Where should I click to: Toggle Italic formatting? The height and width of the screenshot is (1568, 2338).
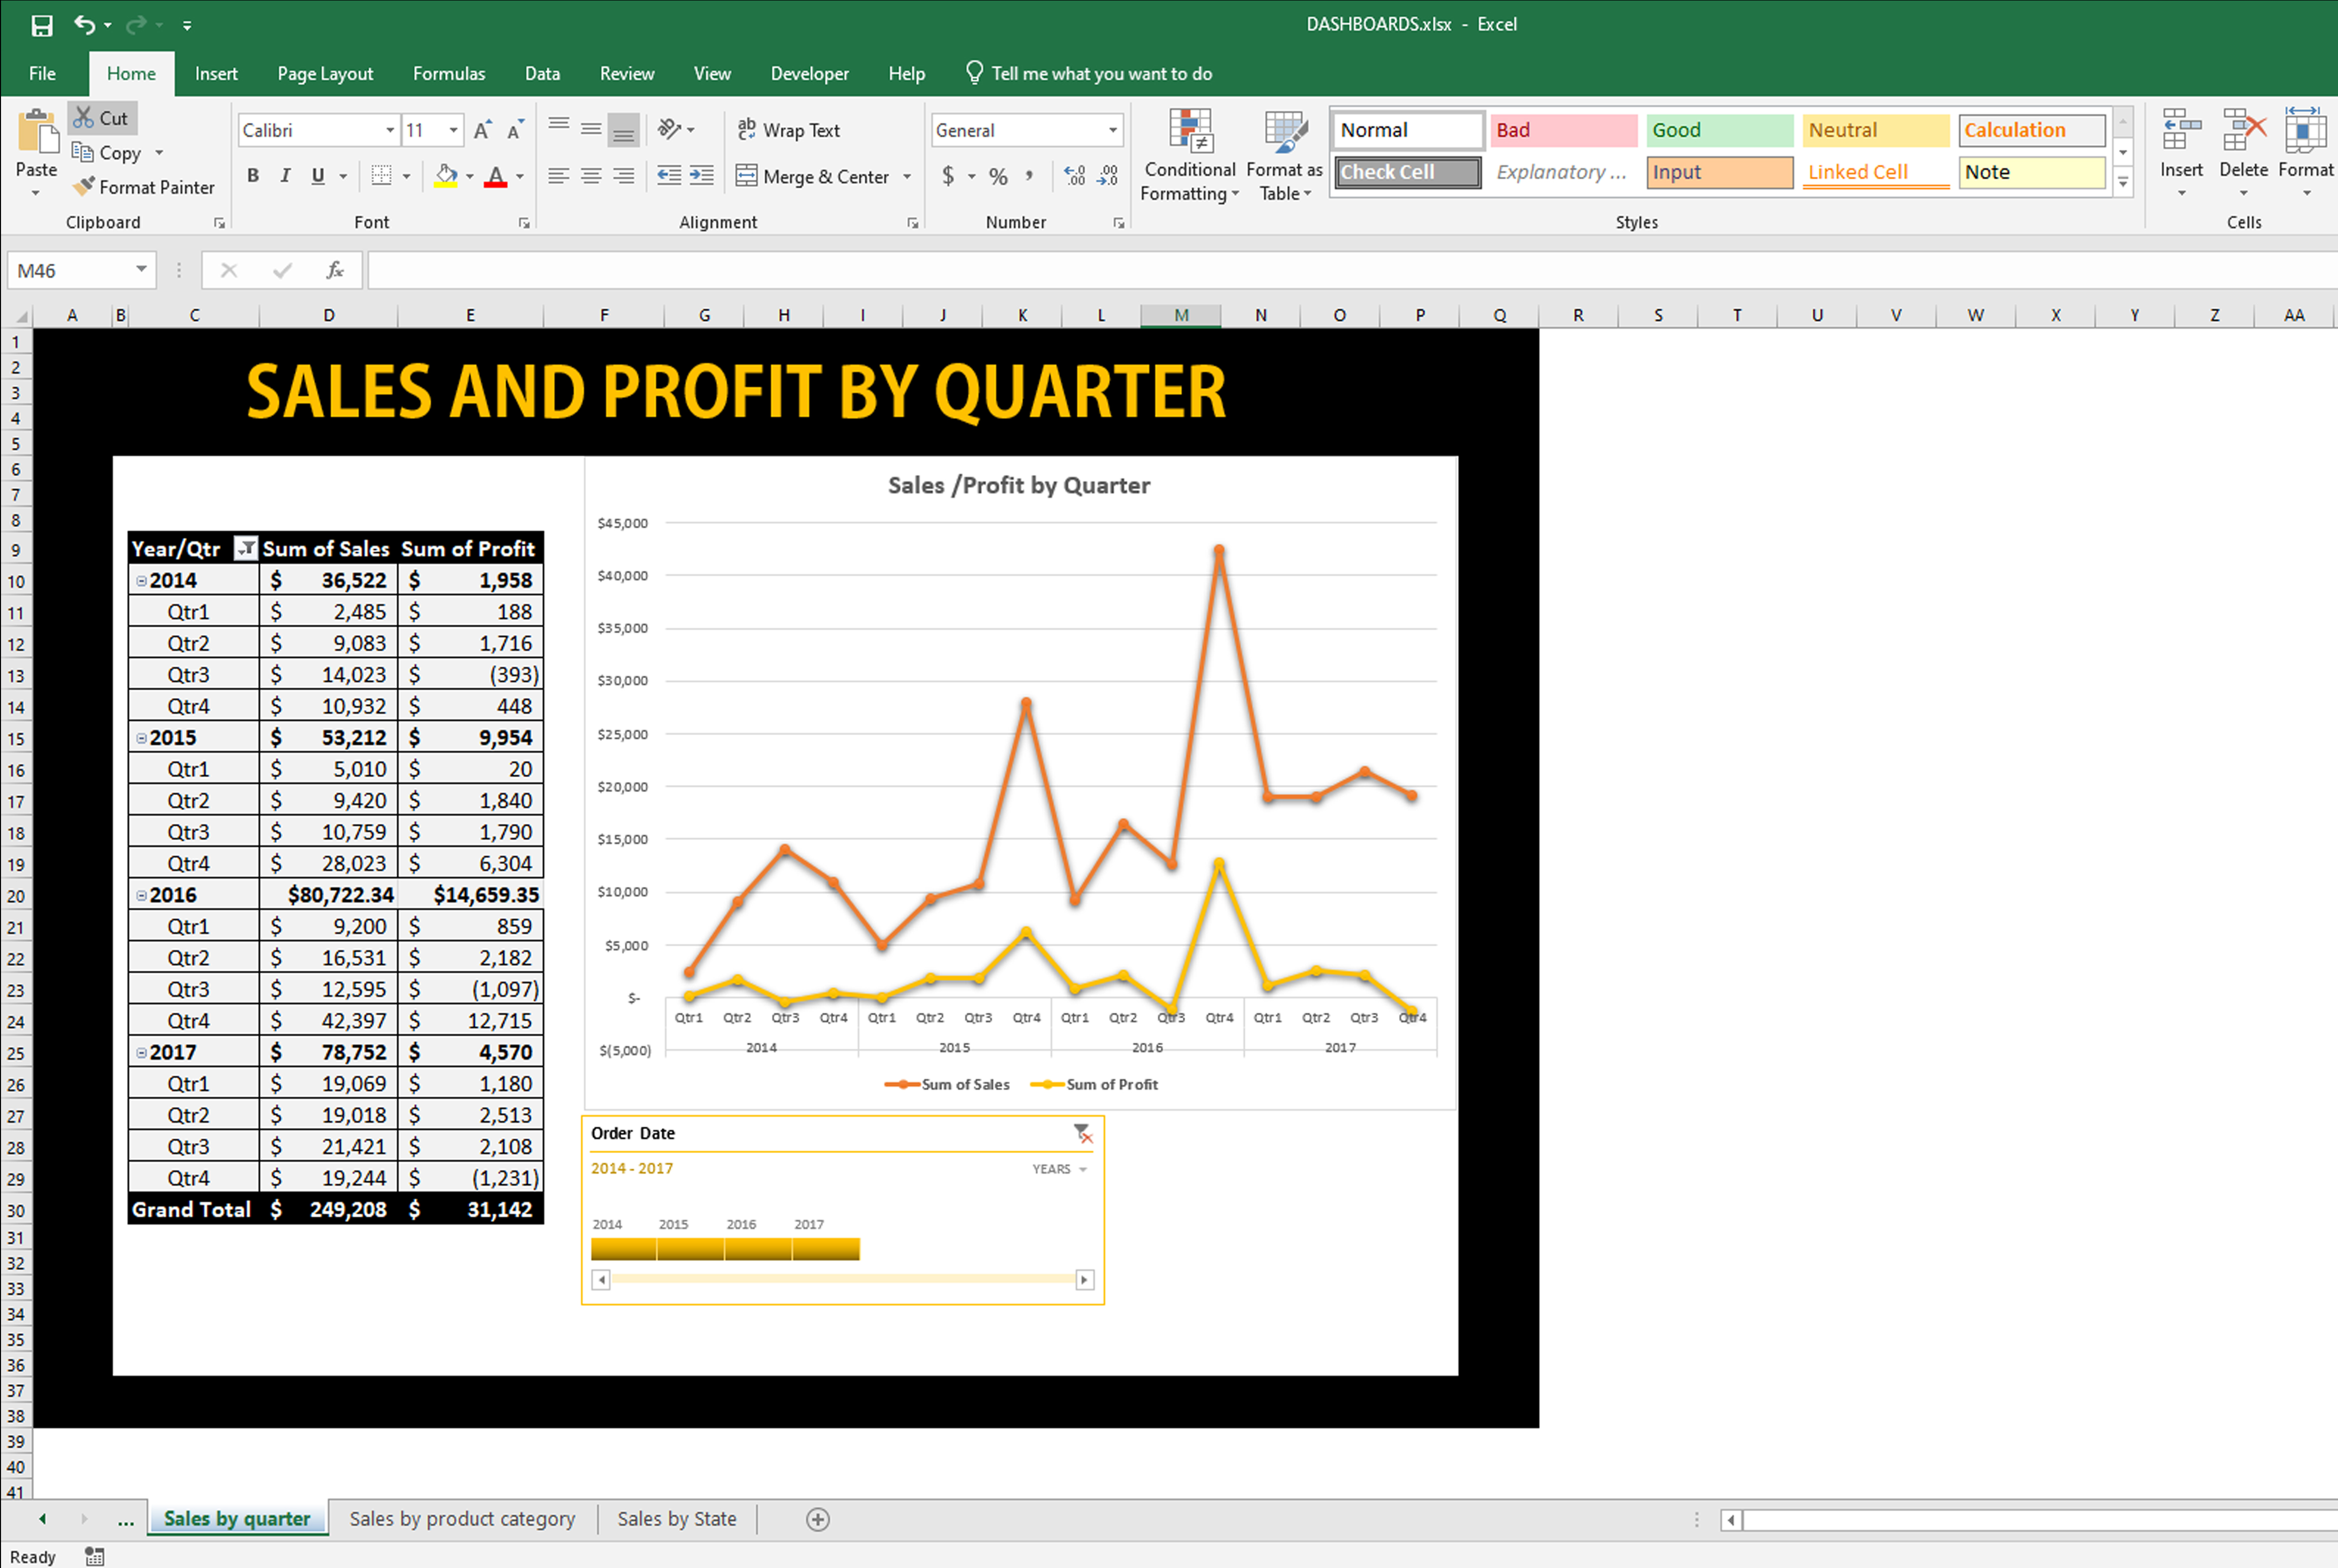[285, 176]
